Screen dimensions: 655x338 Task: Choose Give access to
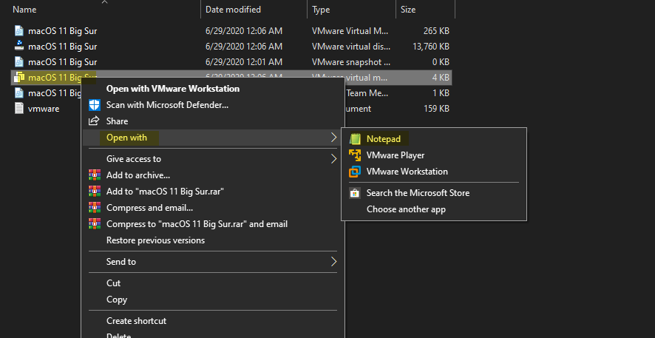point(134,159)
